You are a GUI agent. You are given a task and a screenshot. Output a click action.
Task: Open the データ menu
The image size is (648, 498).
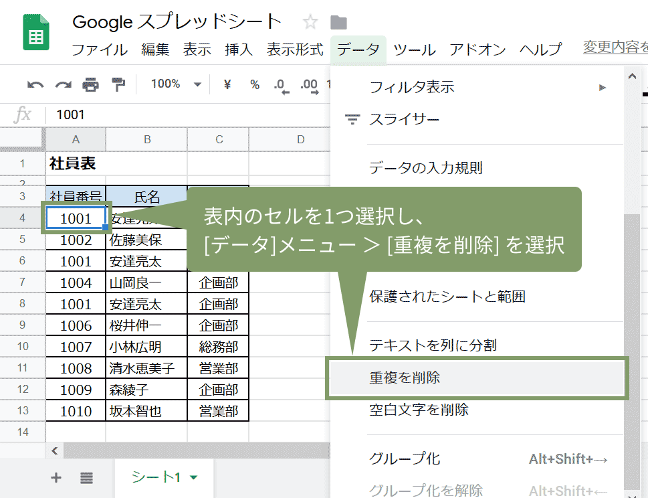[358, 50]
